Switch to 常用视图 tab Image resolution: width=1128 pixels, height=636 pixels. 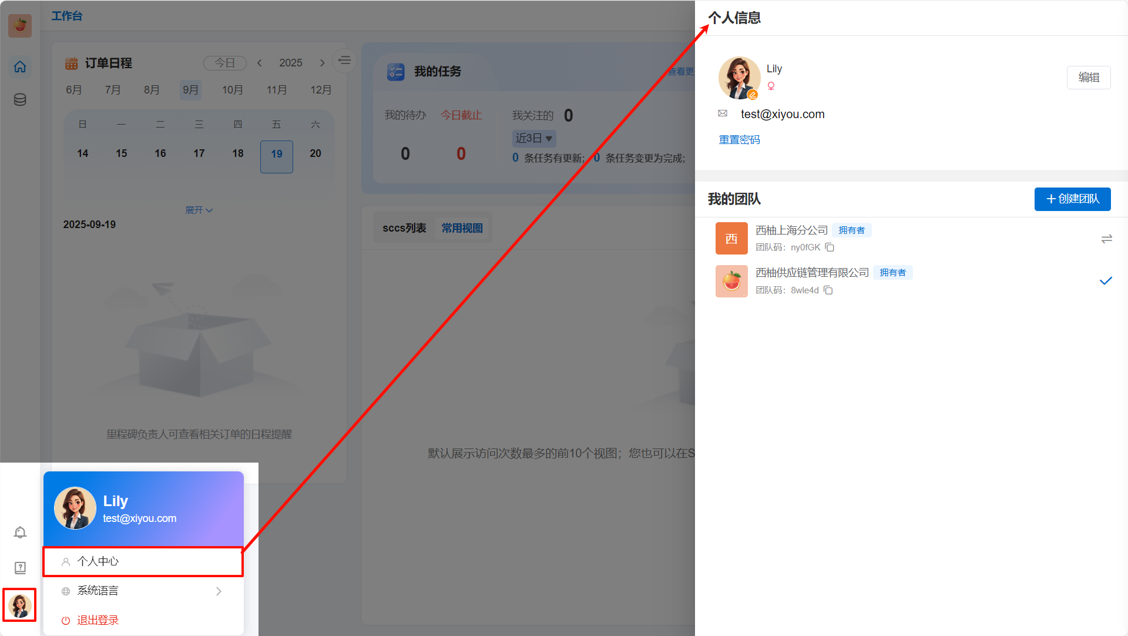(x=462, y=228)
